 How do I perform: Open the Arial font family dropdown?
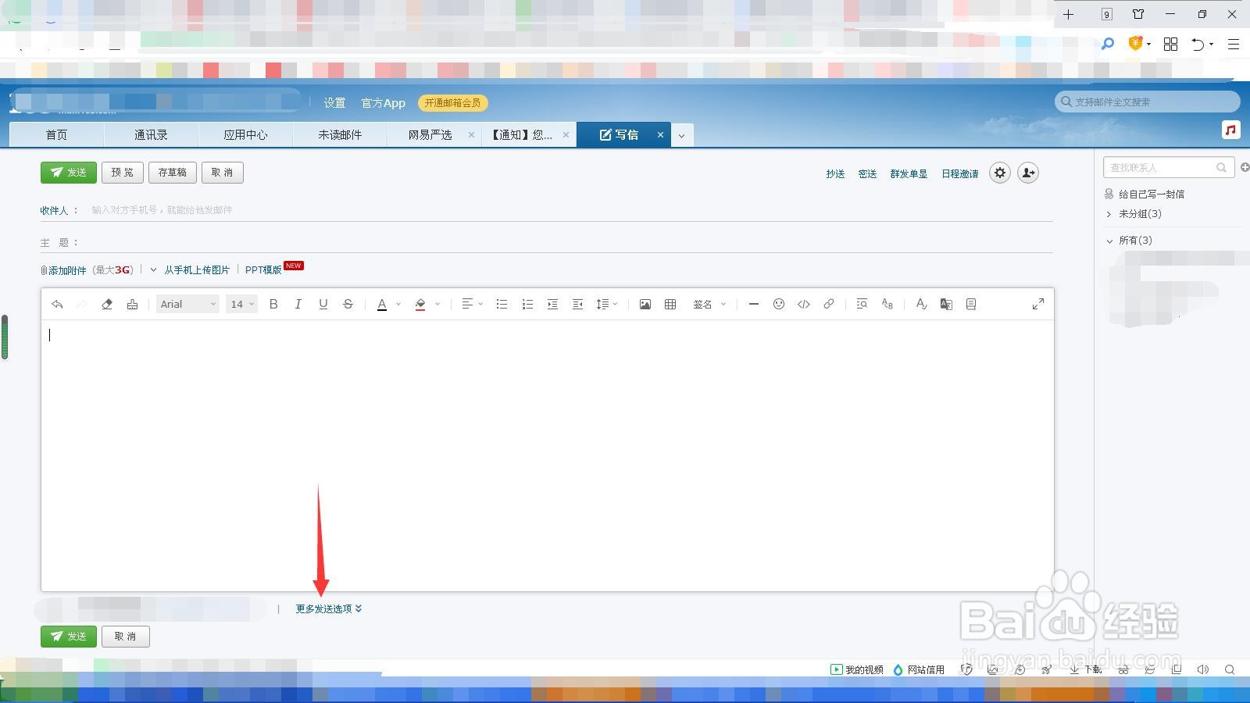point(187,304)
